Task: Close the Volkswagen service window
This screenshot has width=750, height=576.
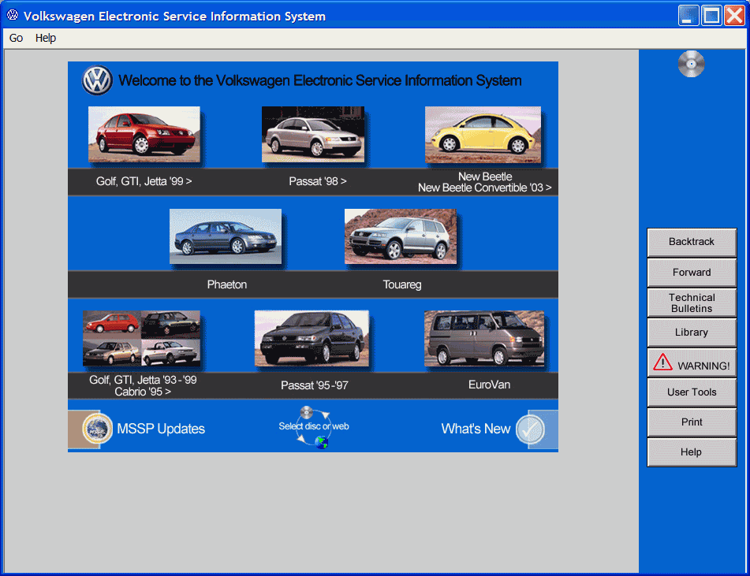Action: 734,15
